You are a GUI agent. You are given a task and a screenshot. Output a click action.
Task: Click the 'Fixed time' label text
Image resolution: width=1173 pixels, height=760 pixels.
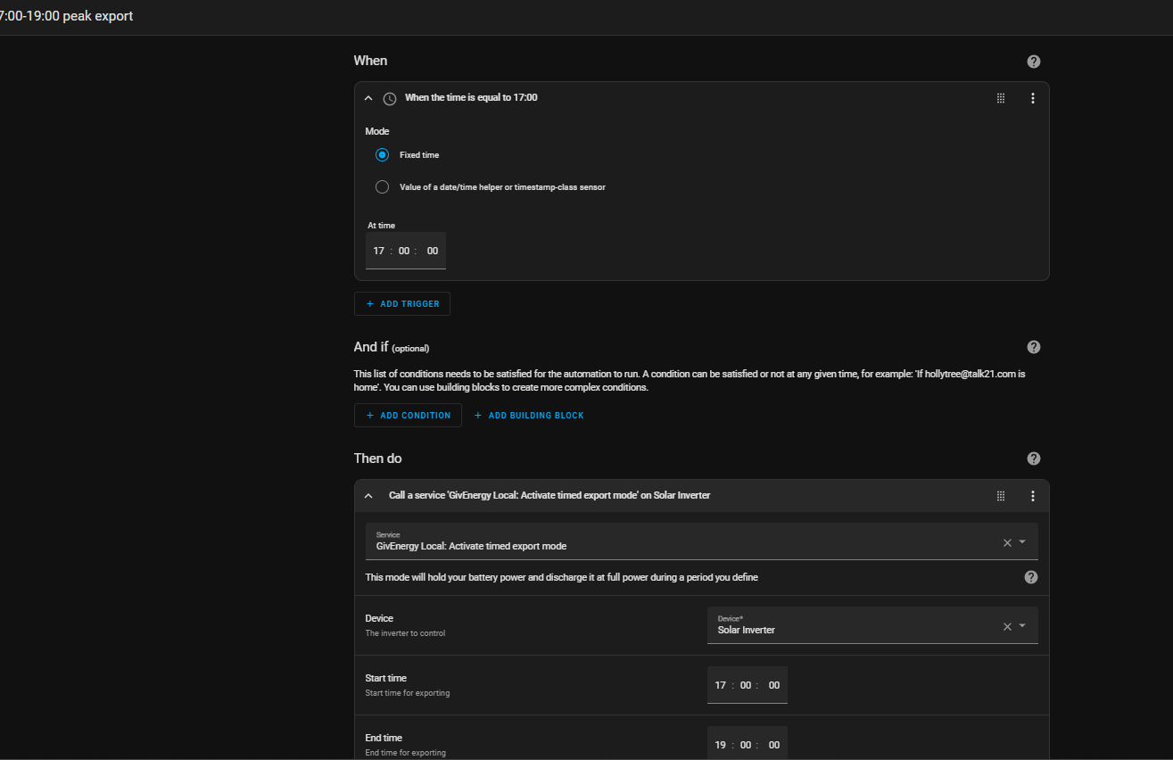click(x=419, y=155)
